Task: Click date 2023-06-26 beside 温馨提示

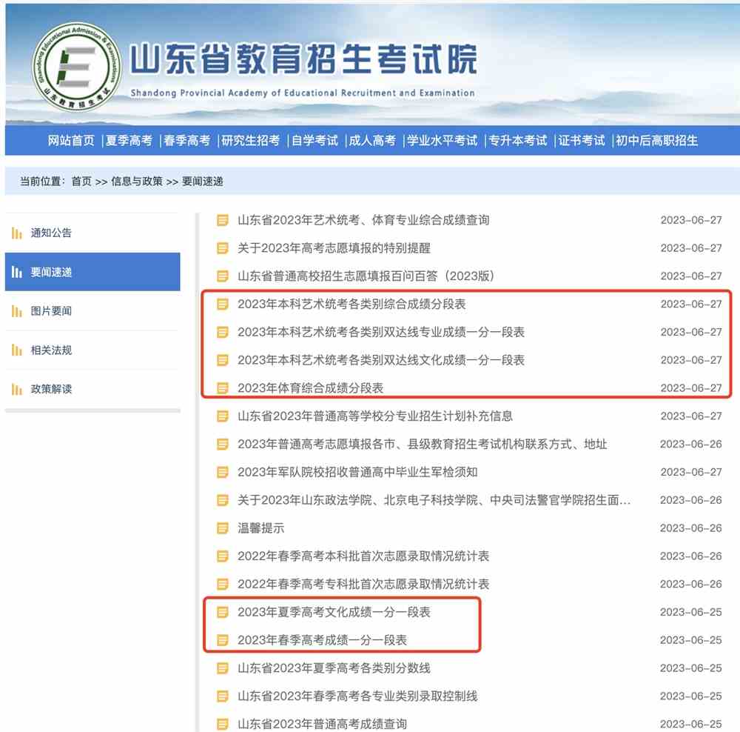Action: point(691,528)
